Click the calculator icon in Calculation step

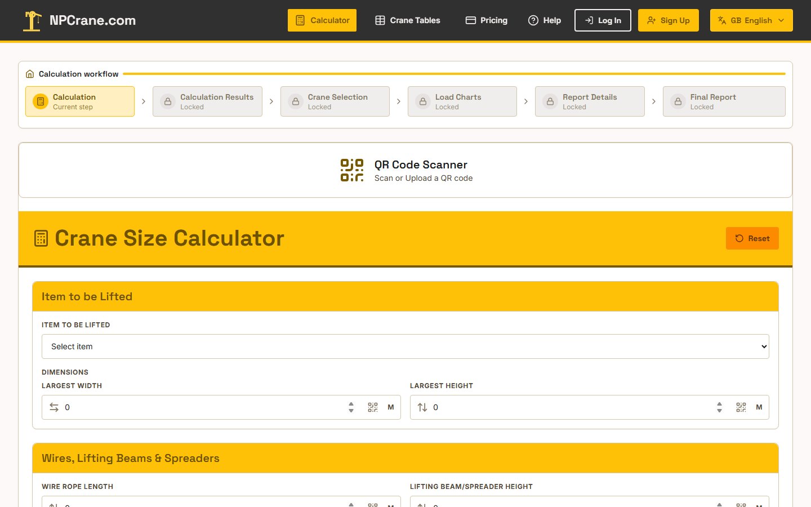coord(41,101)
